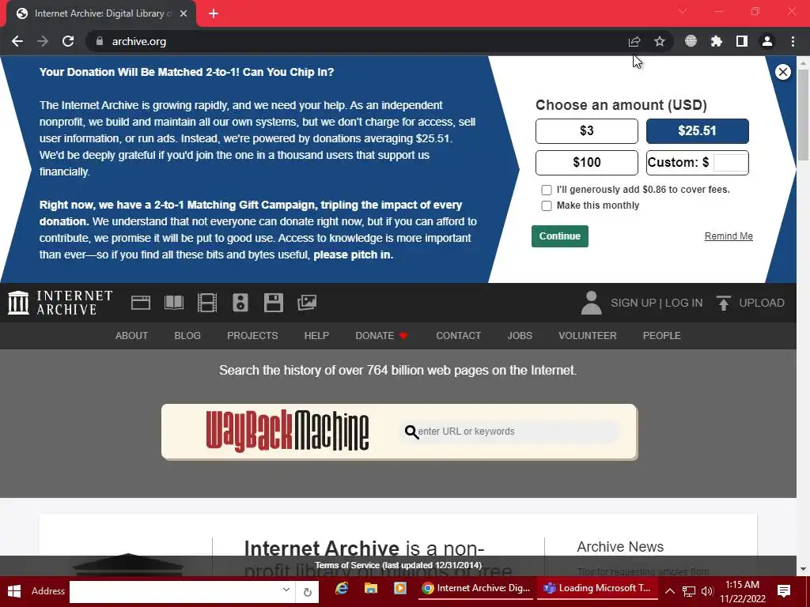Click the taskbar Address refresh icon

(x=308, y=592)
